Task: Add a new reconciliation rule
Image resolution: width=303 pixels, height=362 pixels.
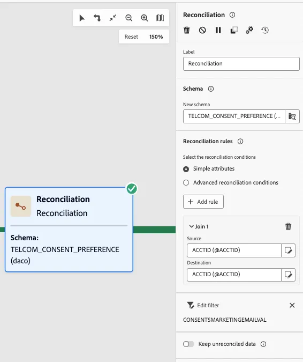Action: pos(203,202)
